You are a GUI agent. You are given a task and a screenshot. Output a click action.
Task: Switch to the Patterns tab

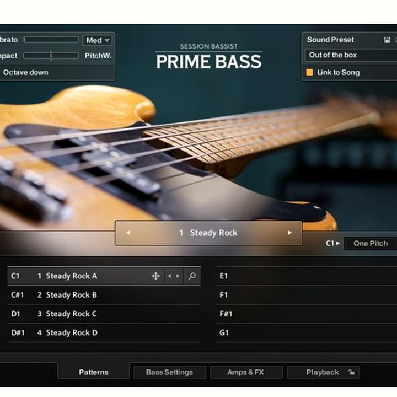(x=93, y=372)
